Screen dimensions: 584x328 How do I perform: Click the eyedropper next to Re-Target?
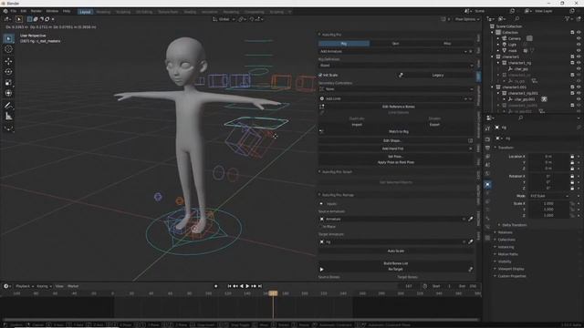tap(471, 270)
